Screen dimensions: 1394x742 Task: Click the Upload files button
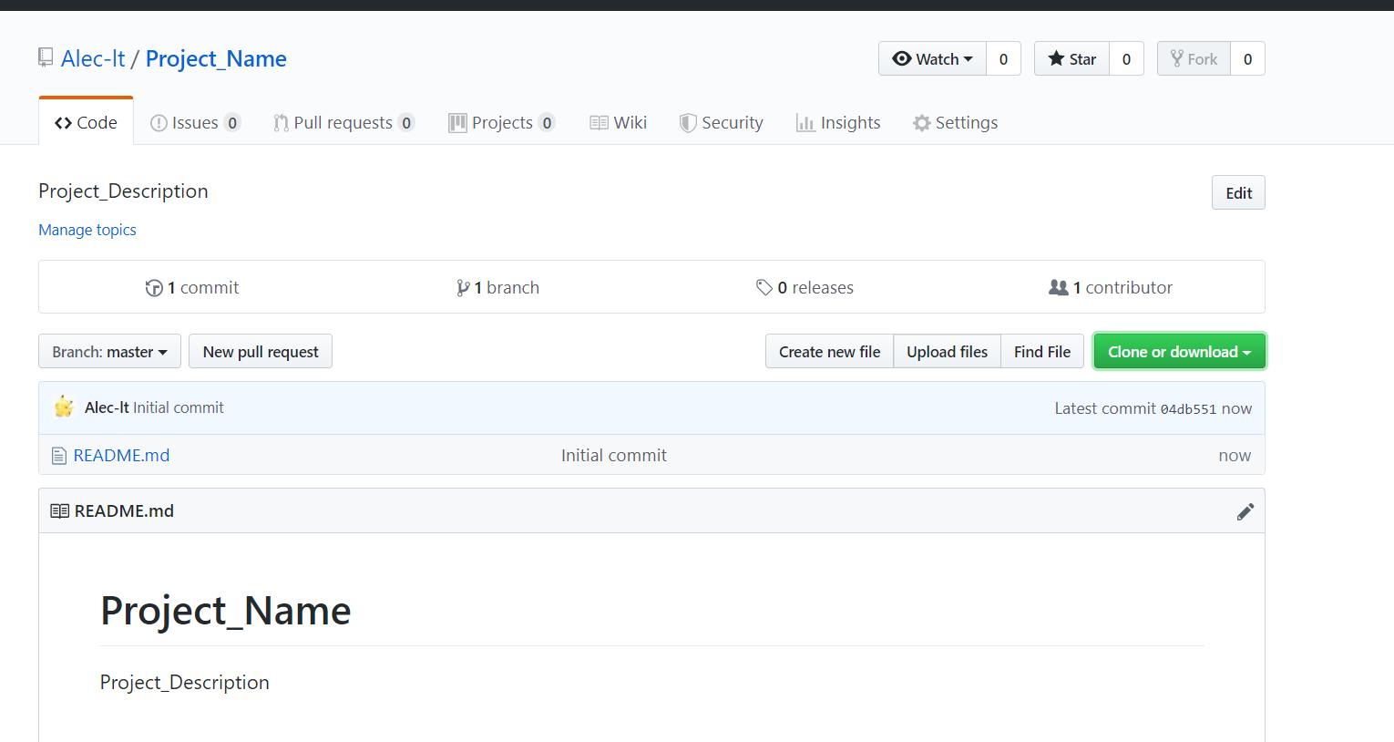click(x=947, y=352)
